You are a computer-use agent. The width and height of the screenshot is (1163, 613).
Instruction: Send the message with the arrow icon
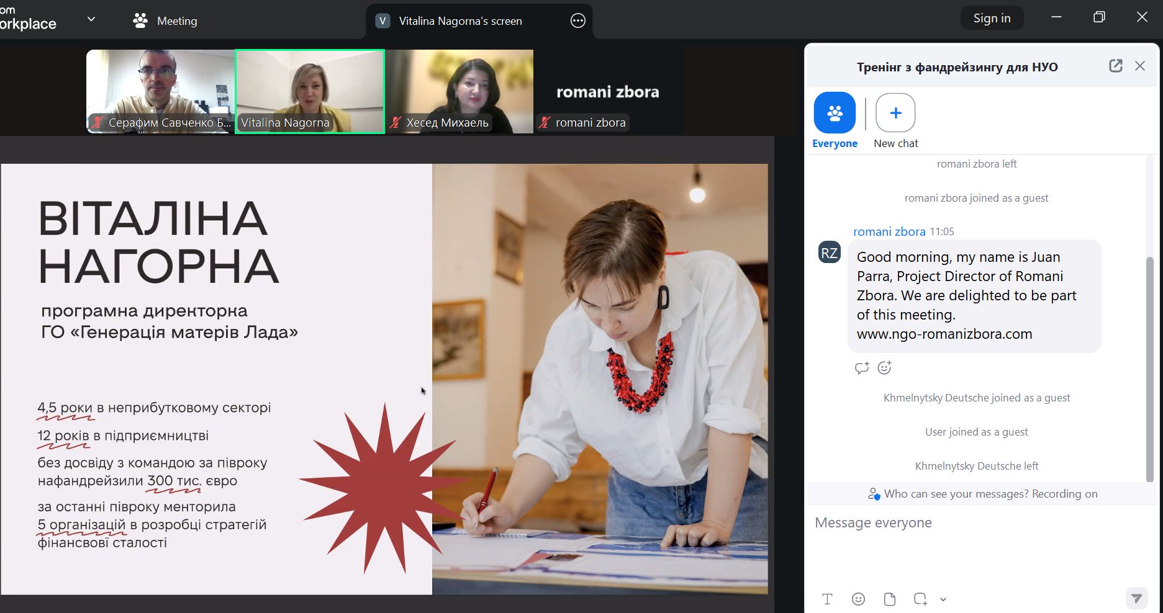coord(1136,598)
